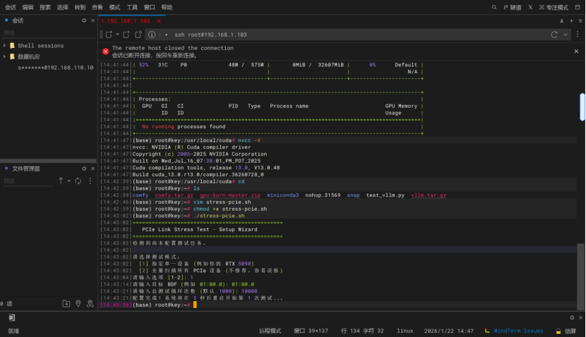This screenshot has width=586, height=337.
Task: Dismiss the connection closed error banner
Action: pos(576,51)
